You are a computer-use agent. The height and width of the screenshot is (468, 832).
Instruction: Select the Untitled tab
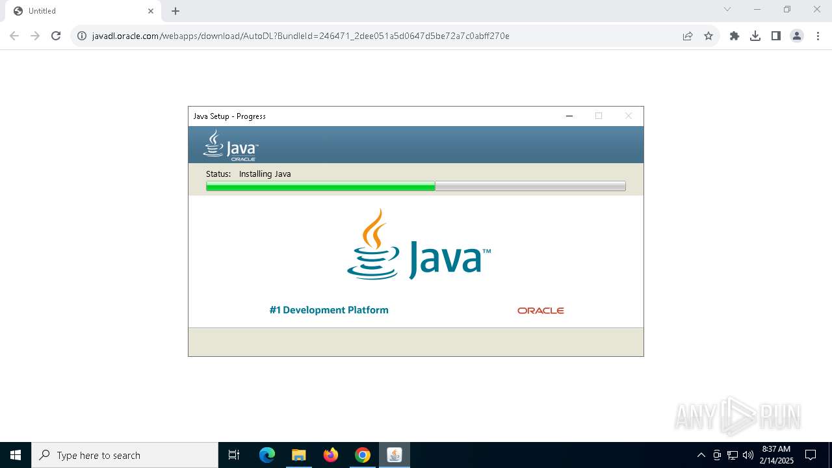point(83,11)
